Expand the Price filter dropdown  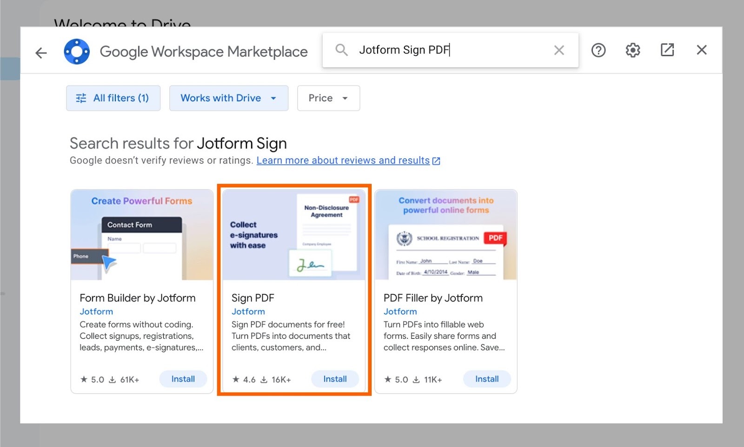[328, 98]
